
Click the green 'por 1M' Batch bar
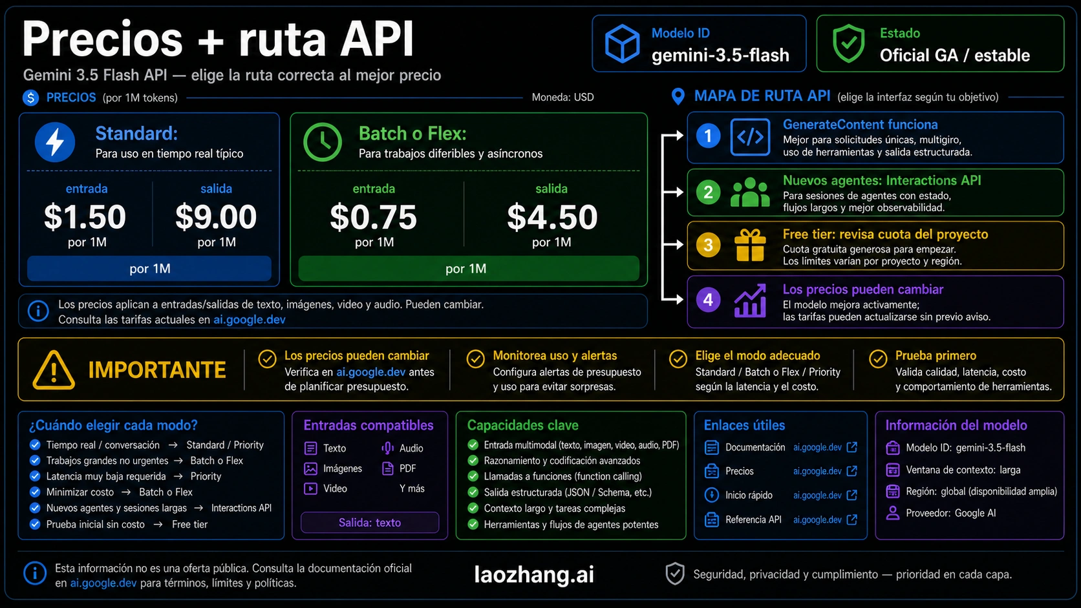[x=468, y=269]
